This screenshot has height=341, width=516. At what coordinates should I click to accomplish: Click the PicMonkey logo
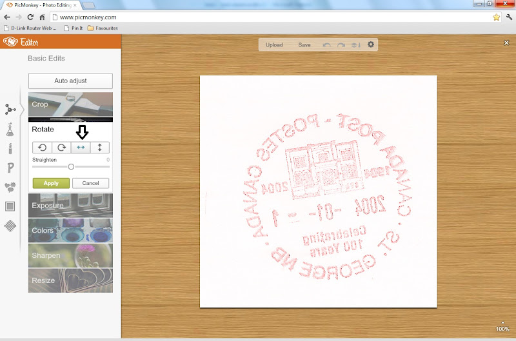point(10,42)
